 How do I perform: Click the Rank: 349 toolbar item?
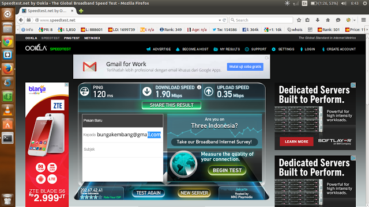coord(171,29)
